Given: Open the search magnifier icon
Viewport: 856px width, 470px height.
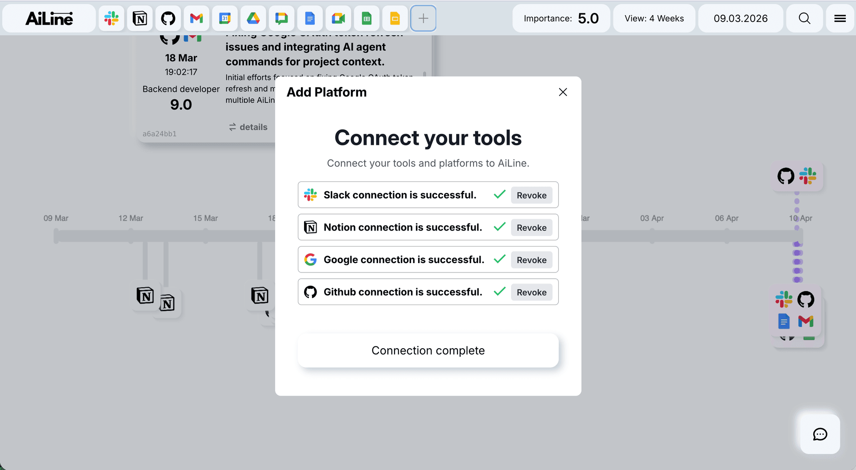Looking at the screenshot, I should (804, 18).
